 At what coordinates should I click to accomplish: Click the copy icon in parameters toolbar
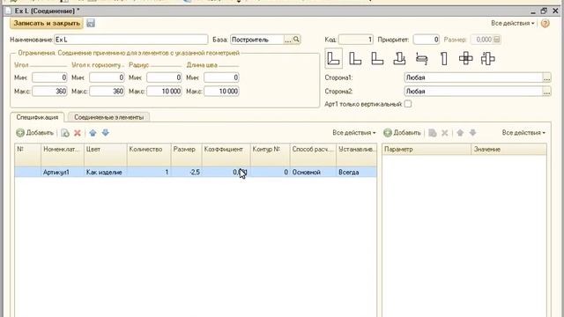433,133
